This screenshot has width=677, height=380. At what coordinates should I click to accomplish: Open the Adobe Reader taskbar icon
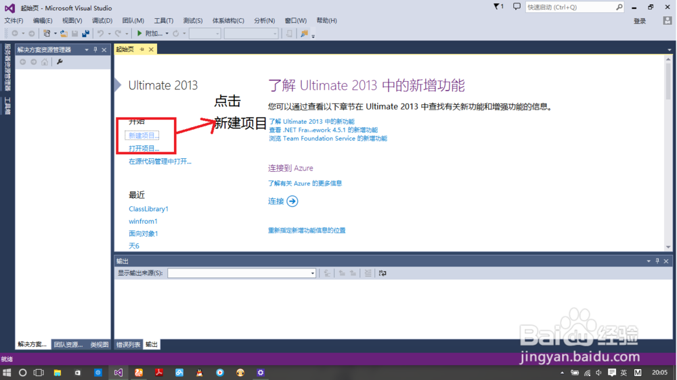(x=159, y=373)
